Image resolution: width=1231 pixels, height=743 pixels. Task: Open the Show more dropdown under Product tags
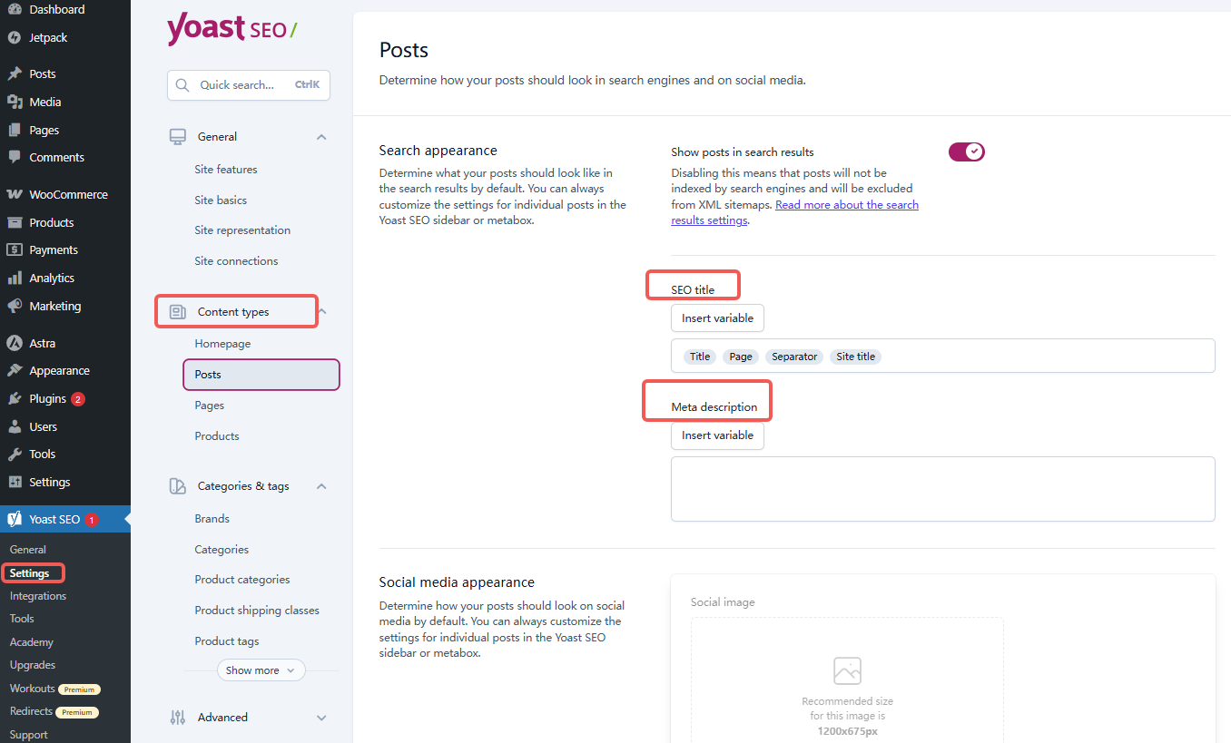261,670
